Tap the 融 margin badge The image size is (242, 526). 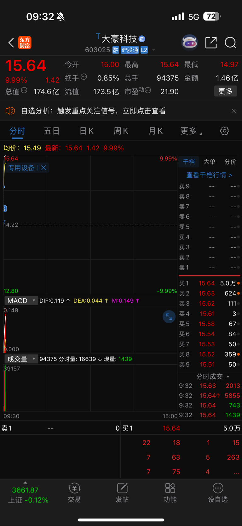(116, 50)
